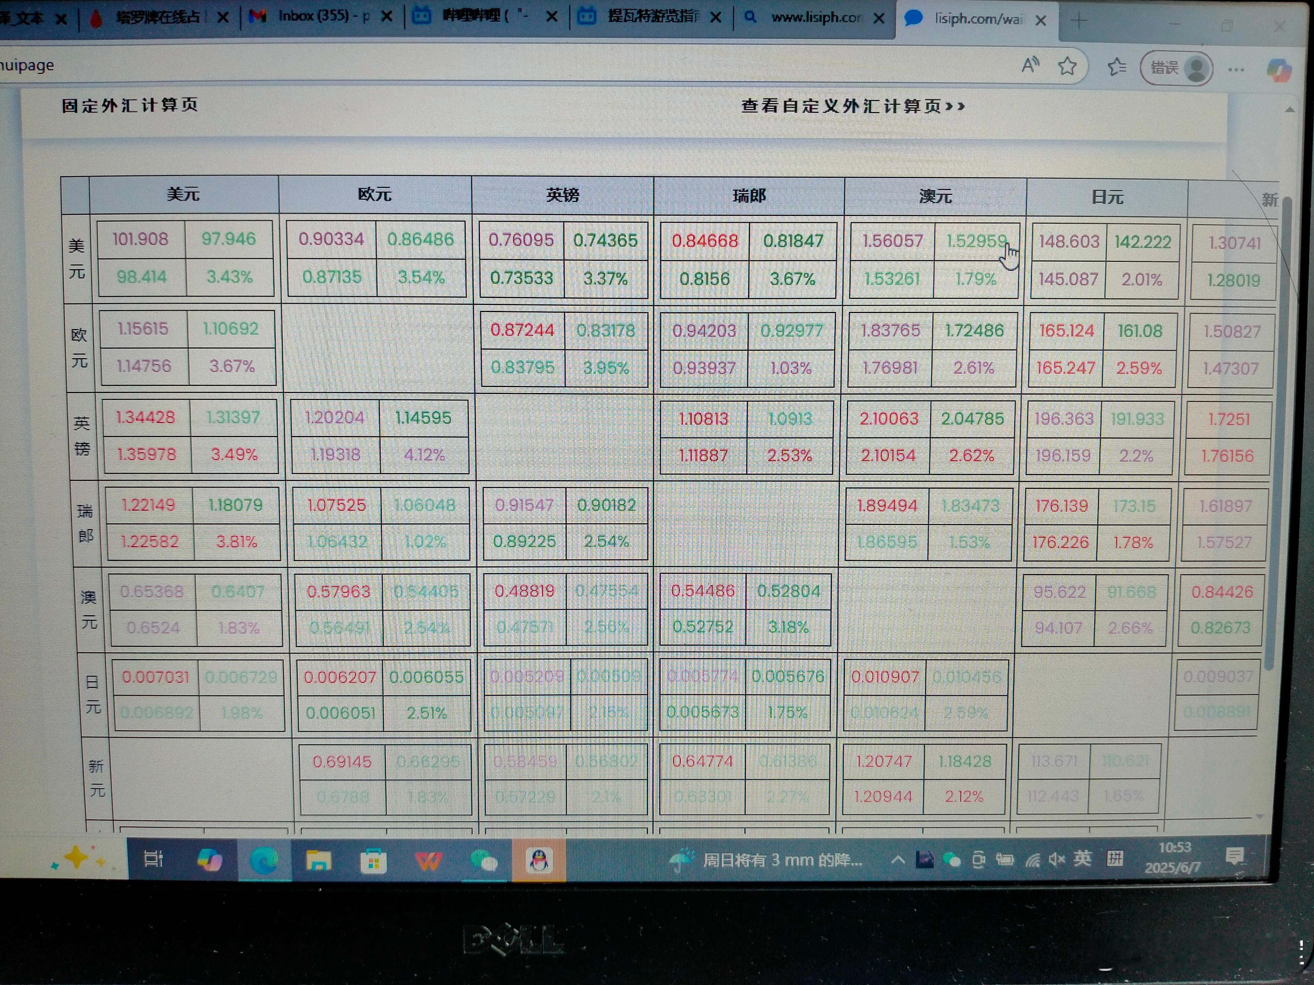Screen dimensions: 1314x985
Task: Open Microsoft Edge in taskbar
Action: (264, 860)
